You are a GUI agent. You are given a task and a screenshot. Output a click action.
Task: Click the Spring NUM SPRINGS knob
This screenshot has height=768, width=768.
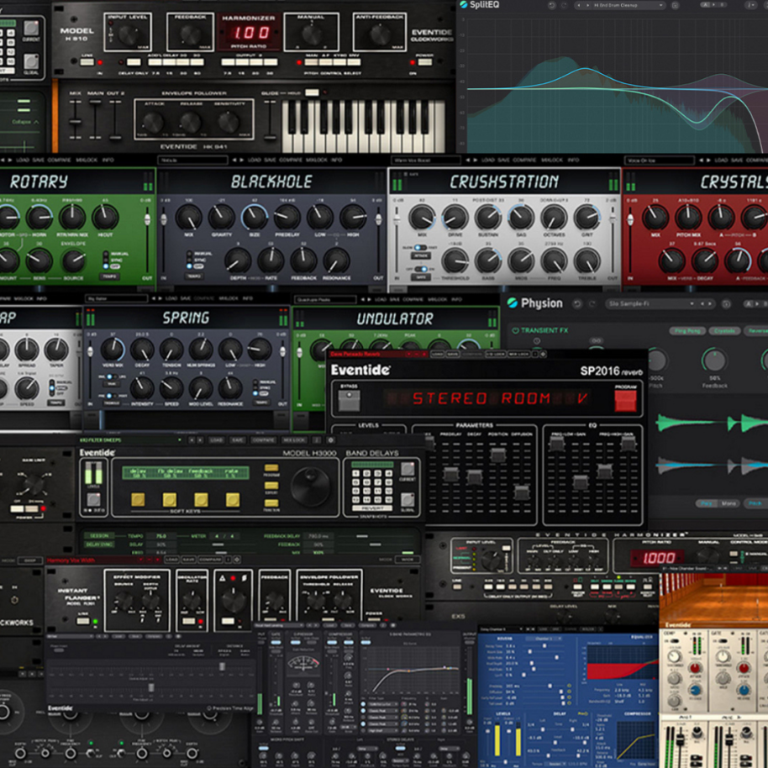pos(201,350)
